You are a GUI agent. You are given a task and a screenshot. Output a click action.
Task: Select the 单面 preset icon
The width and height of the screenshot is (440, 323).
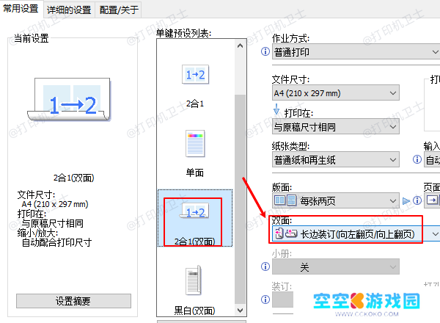point(195,144)
